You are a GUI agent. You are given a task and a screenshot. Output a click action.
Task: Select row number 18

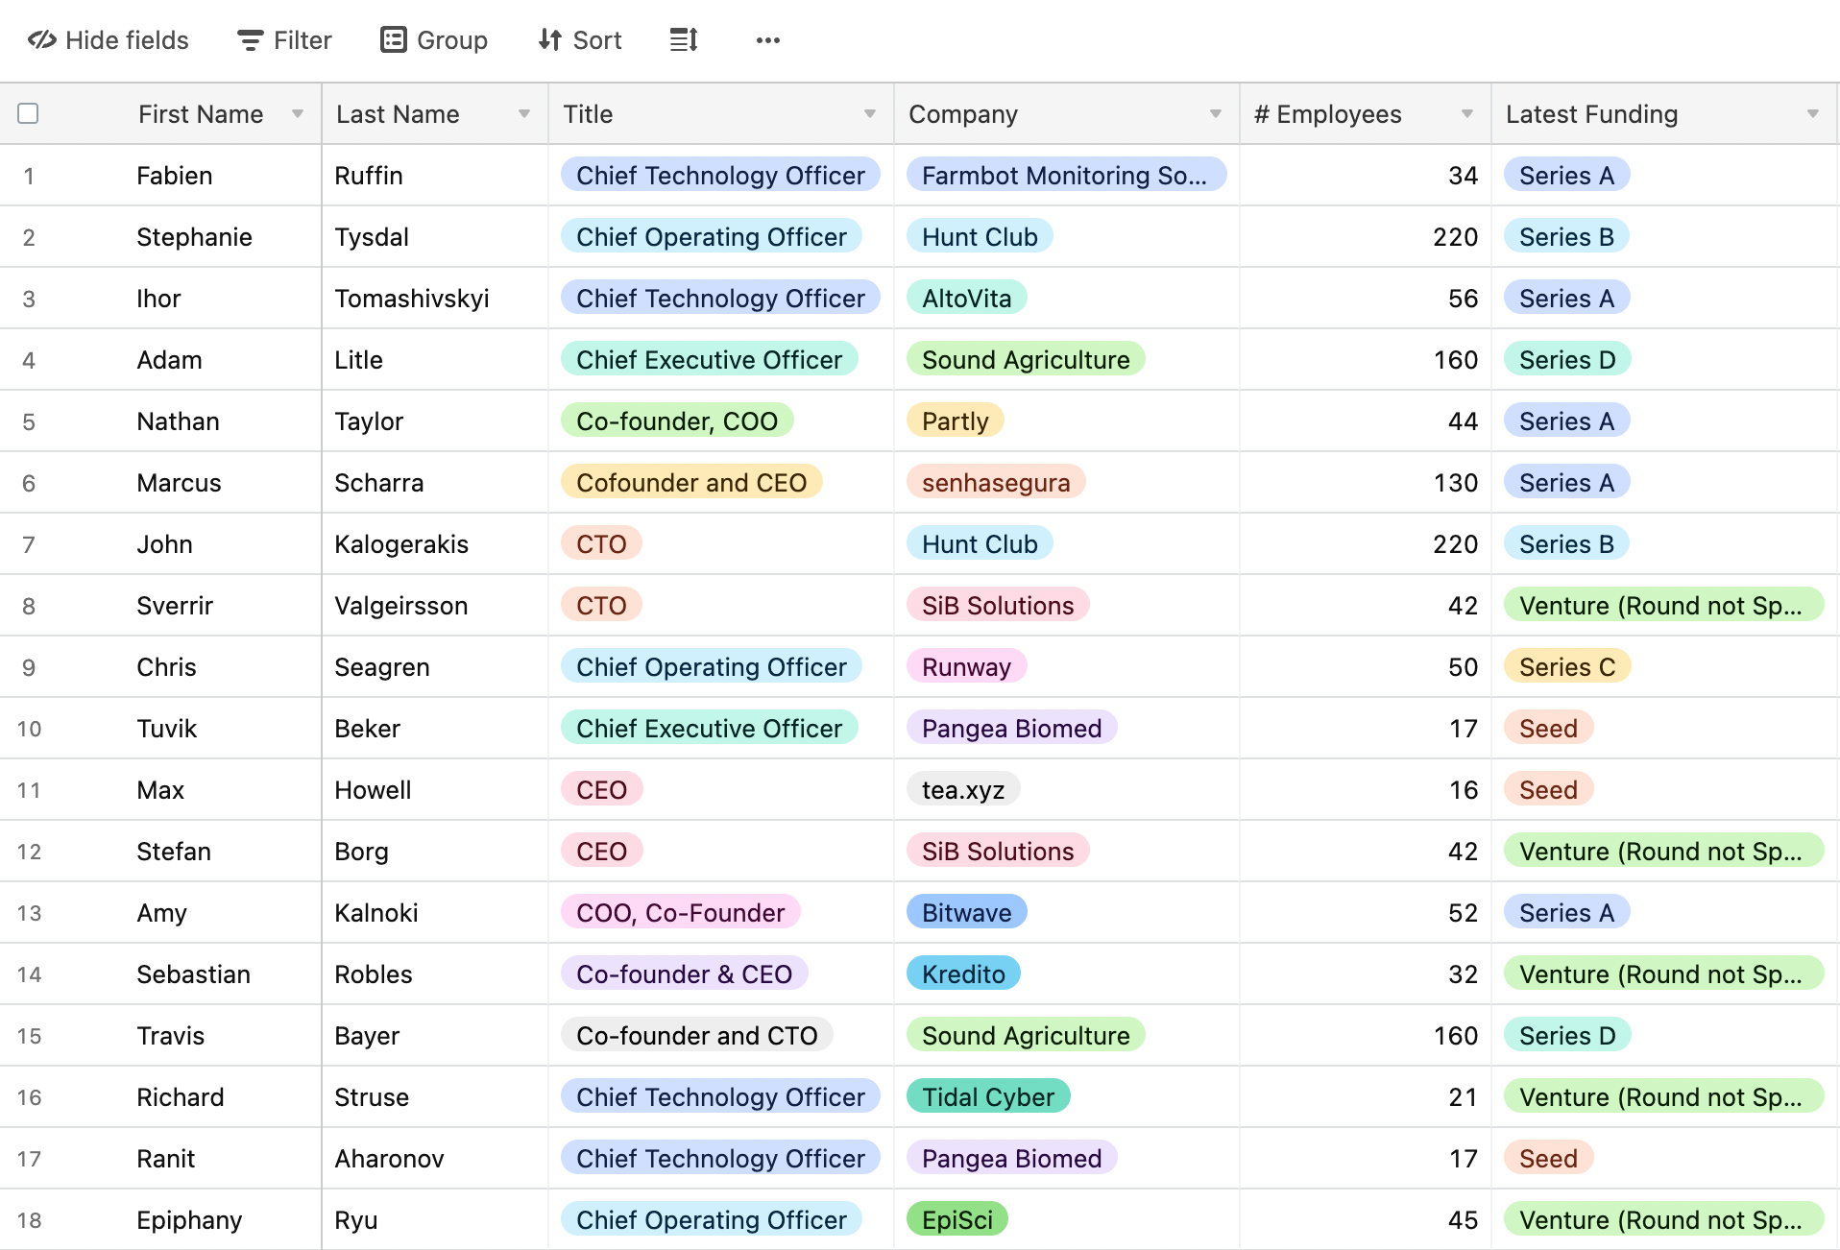[29, 1220]
